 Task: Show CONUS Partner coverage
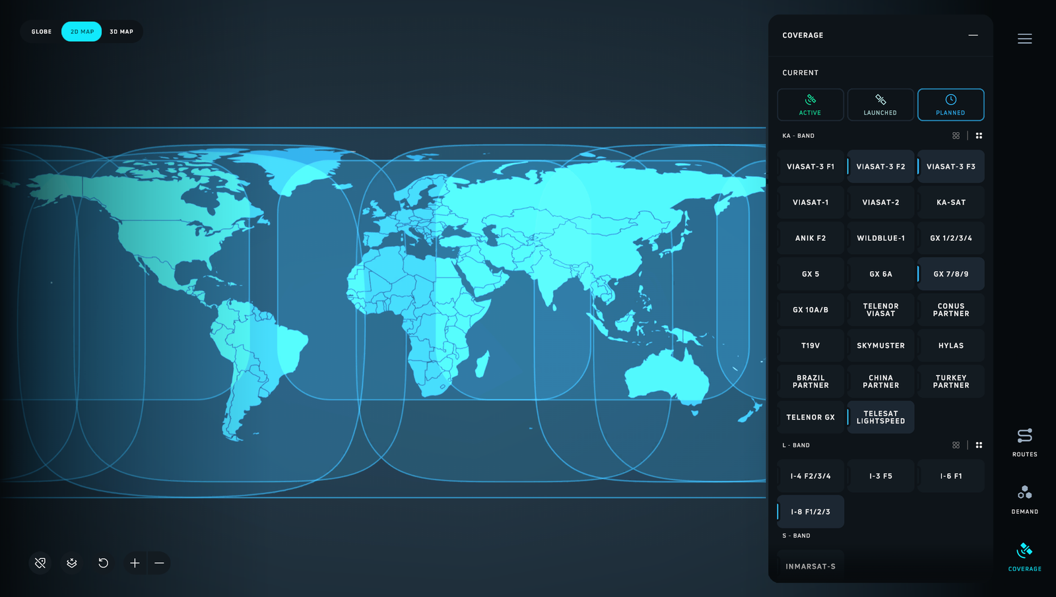click(950, 310)
